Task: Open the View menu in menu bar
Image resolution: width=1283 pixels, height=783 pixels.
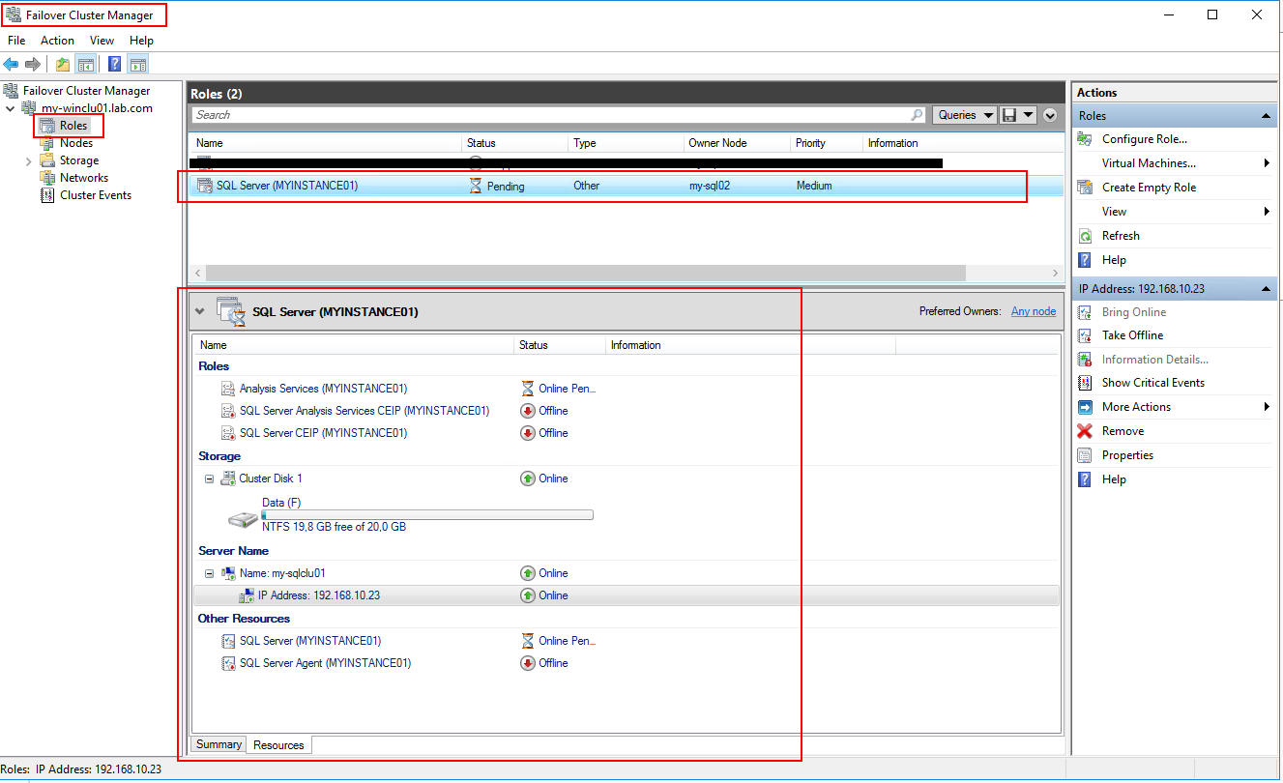Action: 102,41
